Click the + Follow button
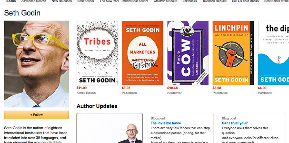Image resolution: width=289 pixels, height=143 pixels. pyautogui.click(x=36, y=115)
